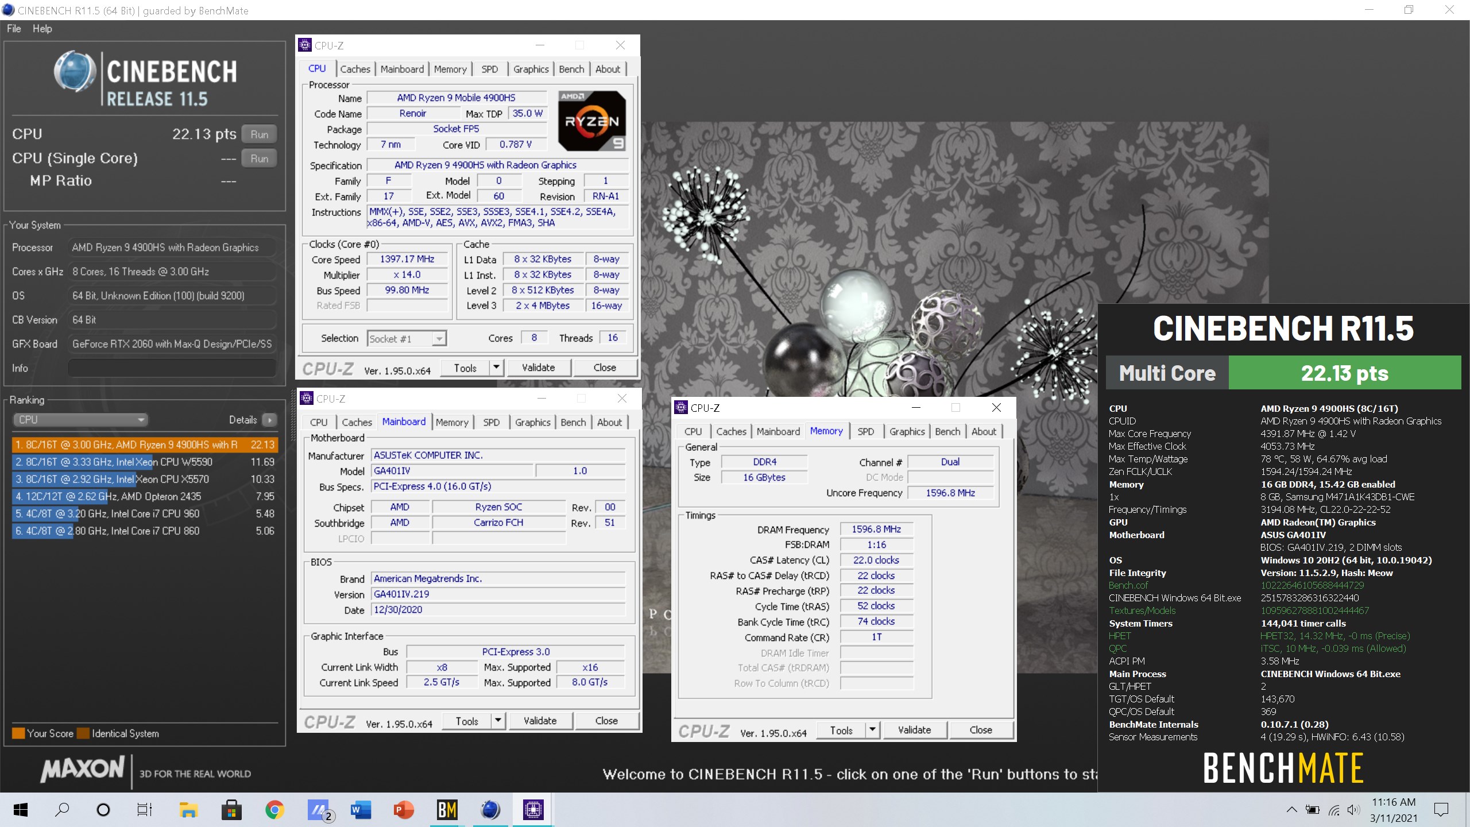
Task: Click the Info input field
Action: [172, 368]
